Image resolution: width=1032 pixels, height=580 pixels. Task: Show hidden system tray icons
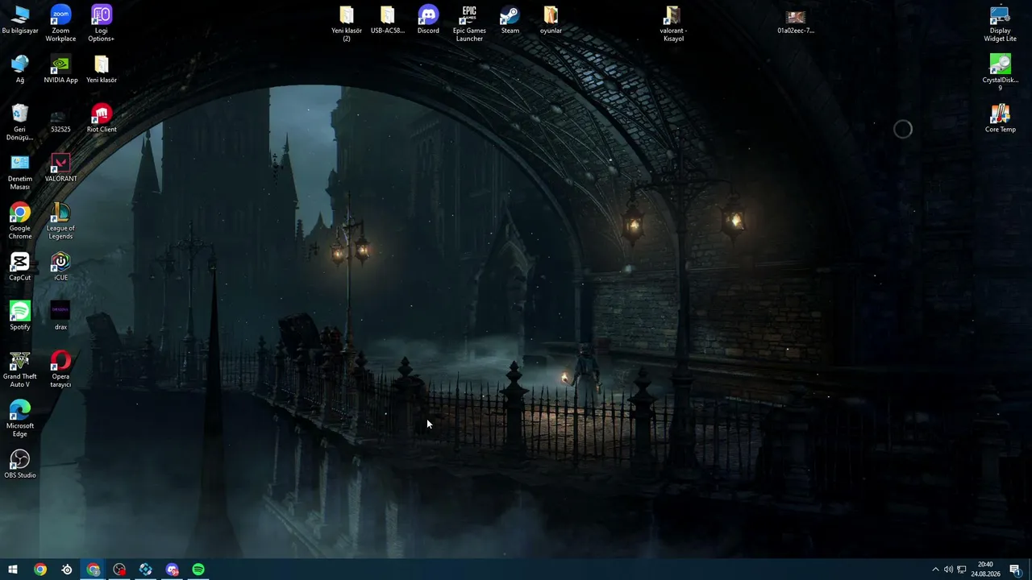935,570
